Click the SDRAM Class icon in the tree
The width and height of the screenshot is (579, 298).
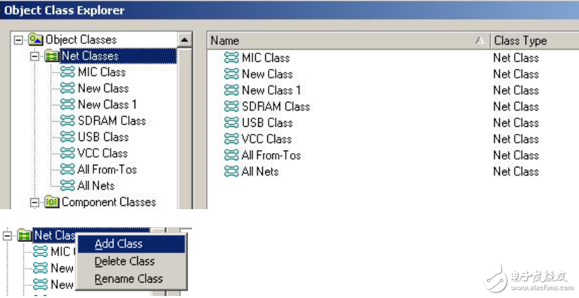(x=68, y=121)
